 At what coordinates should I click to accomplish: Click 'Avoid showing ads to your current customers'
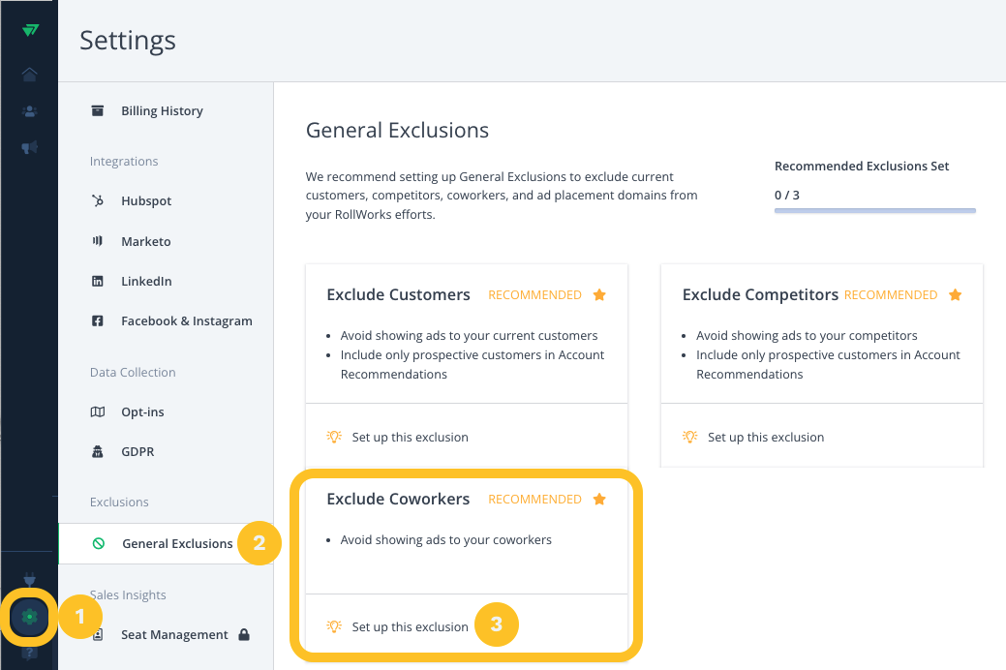469,336
